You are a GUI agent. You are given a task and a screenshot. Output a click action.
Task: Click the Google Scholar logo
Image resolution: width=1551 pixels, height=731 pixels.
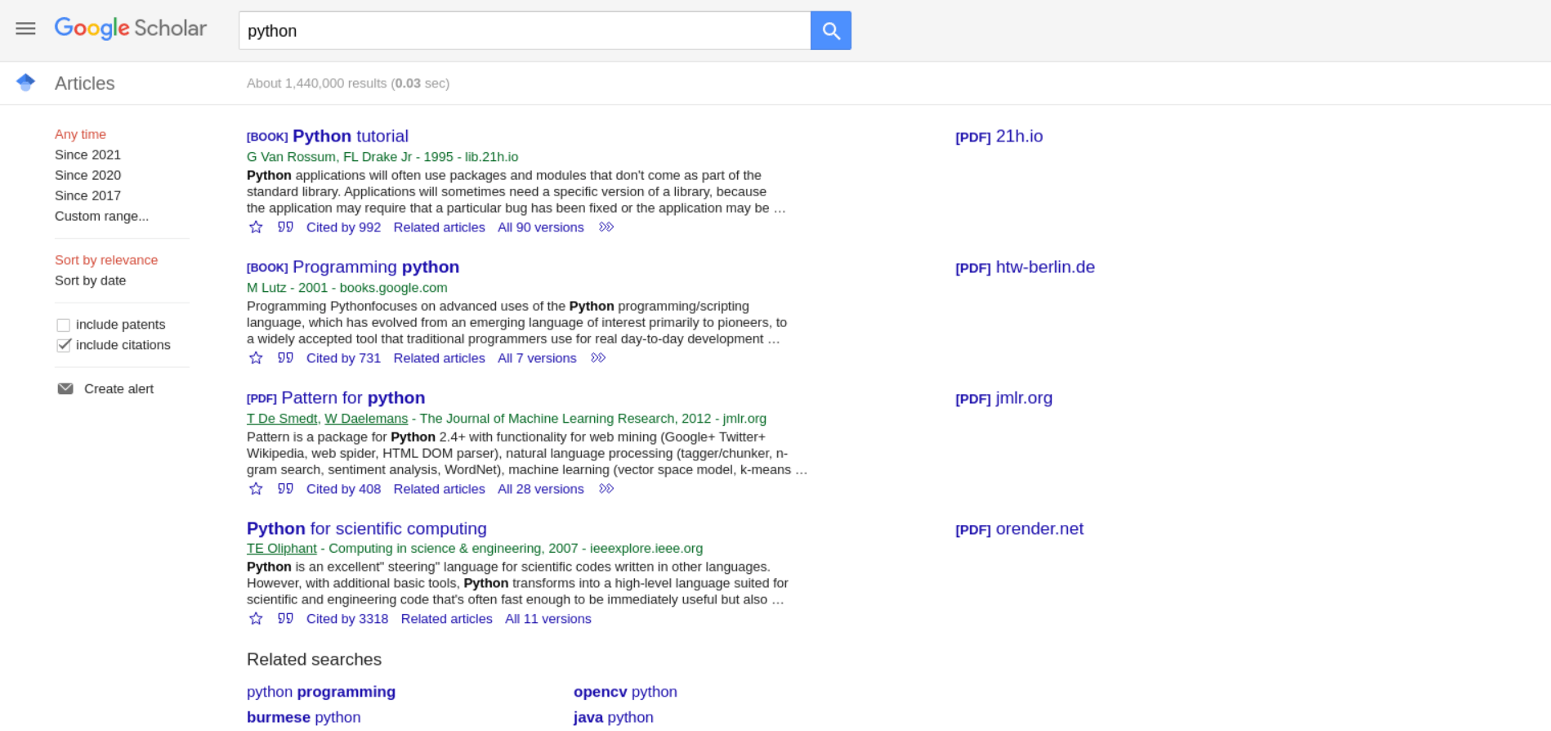131,29
